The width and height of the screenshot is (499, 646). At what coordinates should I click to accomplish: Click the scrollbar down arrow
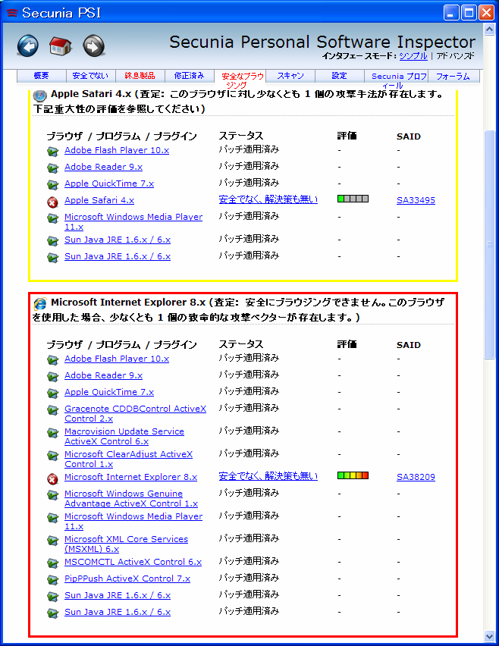point(490,636)
